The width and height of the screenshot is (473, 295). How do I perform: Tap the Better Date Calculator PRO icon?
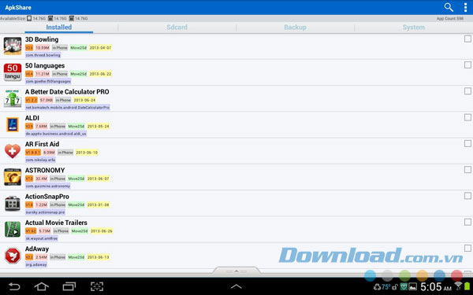13,98
